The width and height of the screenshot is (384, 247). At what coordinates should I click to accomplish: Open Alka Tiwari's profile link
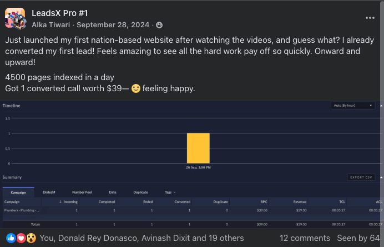point(52,25)
